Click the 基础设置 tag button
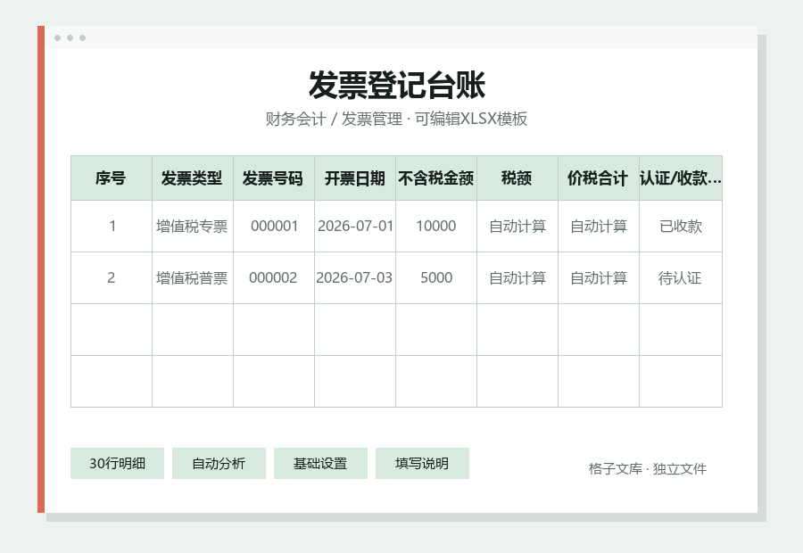Image resolution: width=803 pixels, height=553 pixels. tap(320, 464)
